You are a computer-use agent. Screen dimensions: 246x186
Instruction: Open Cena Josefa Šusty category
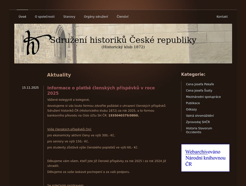click(199, 90)
